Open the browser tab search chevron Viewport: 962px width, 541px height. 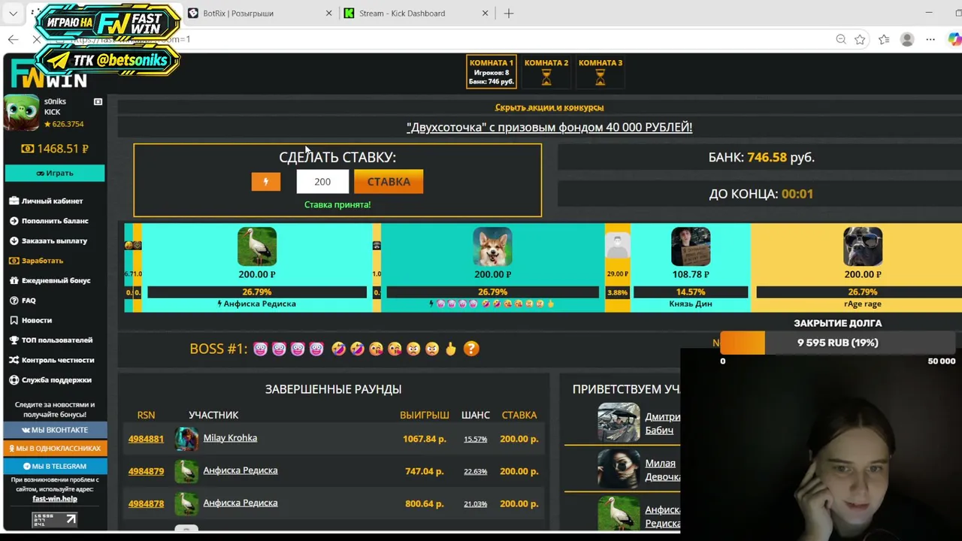[x=13, y=14]
